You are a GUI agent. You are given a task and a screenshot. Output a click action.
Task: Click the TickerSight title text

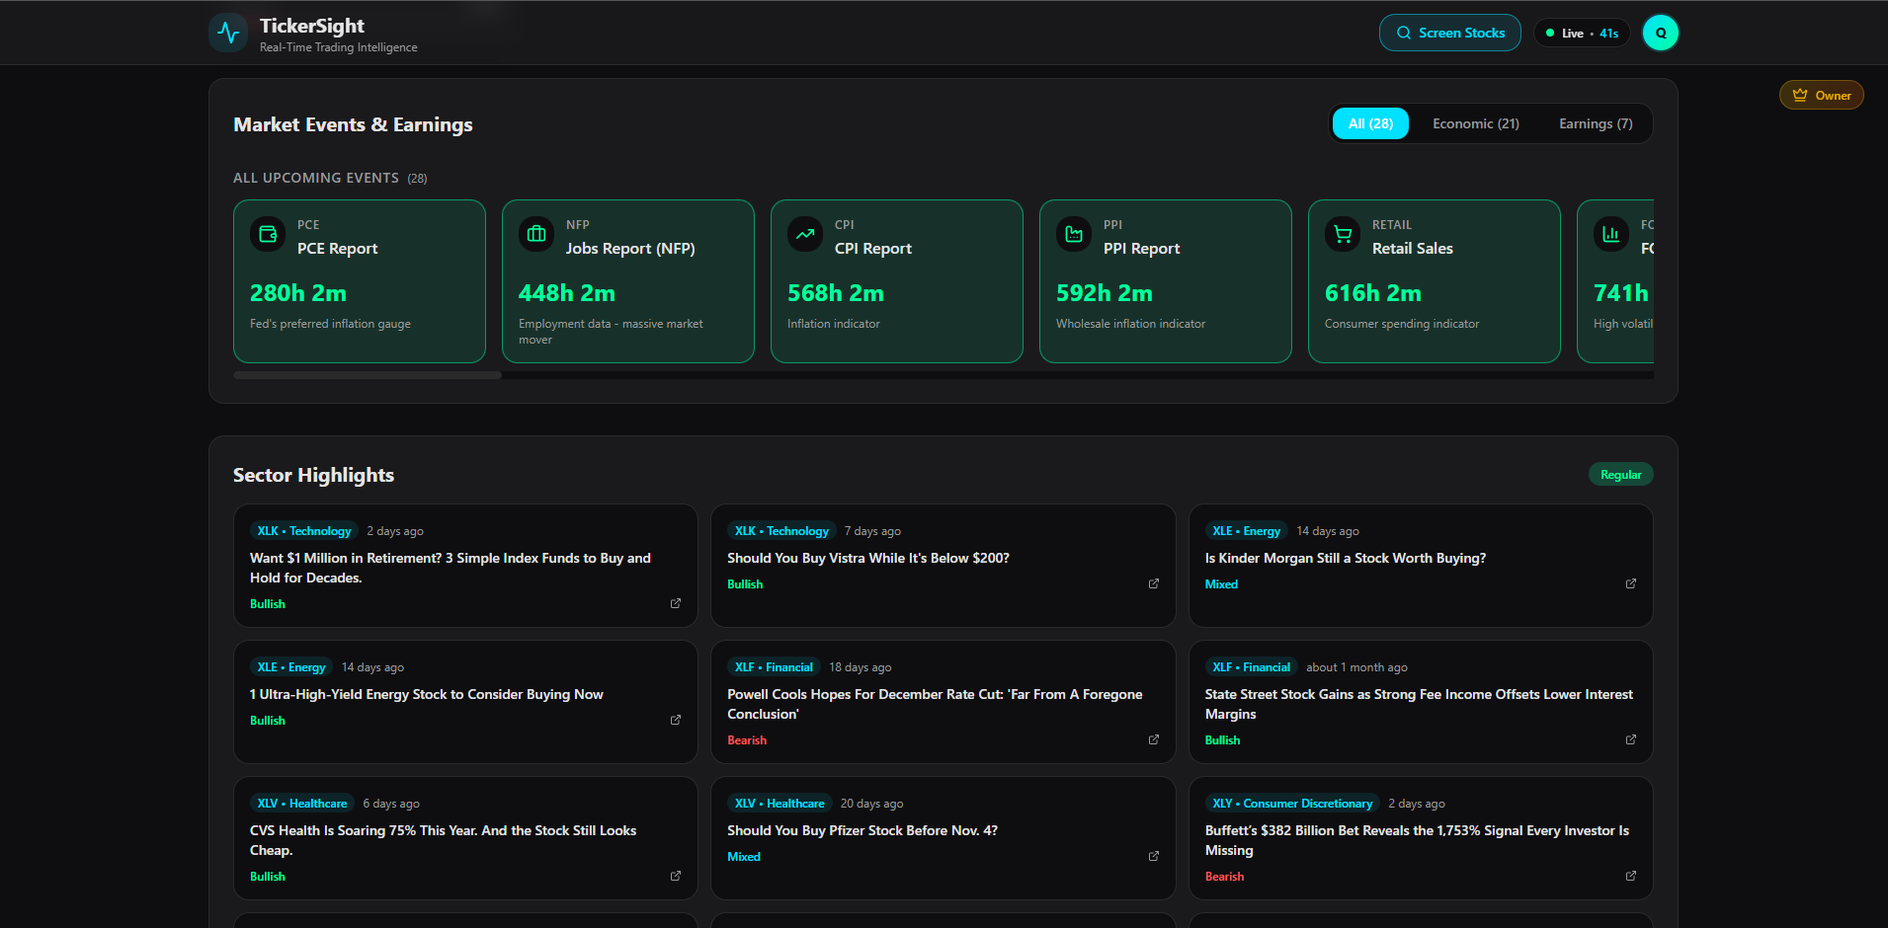[312, 26]
